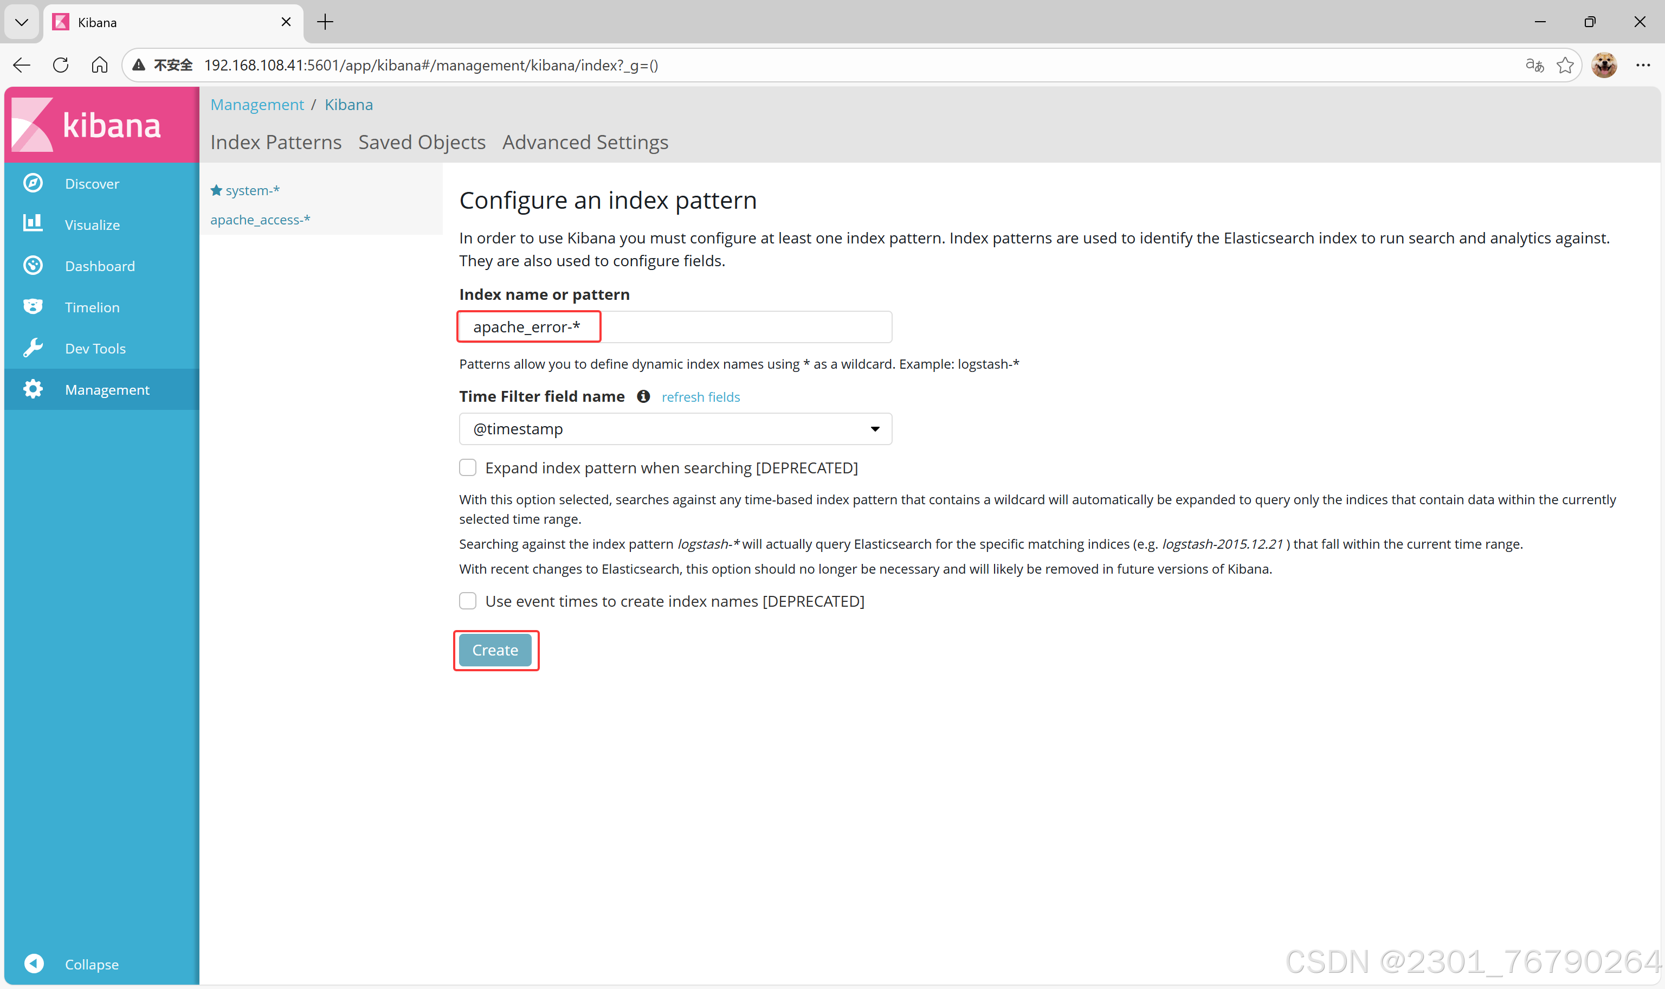Reload the page with the refresh icon
Image resolution: width=1665 pixels, height=989 pixels.
coord(61,65)
